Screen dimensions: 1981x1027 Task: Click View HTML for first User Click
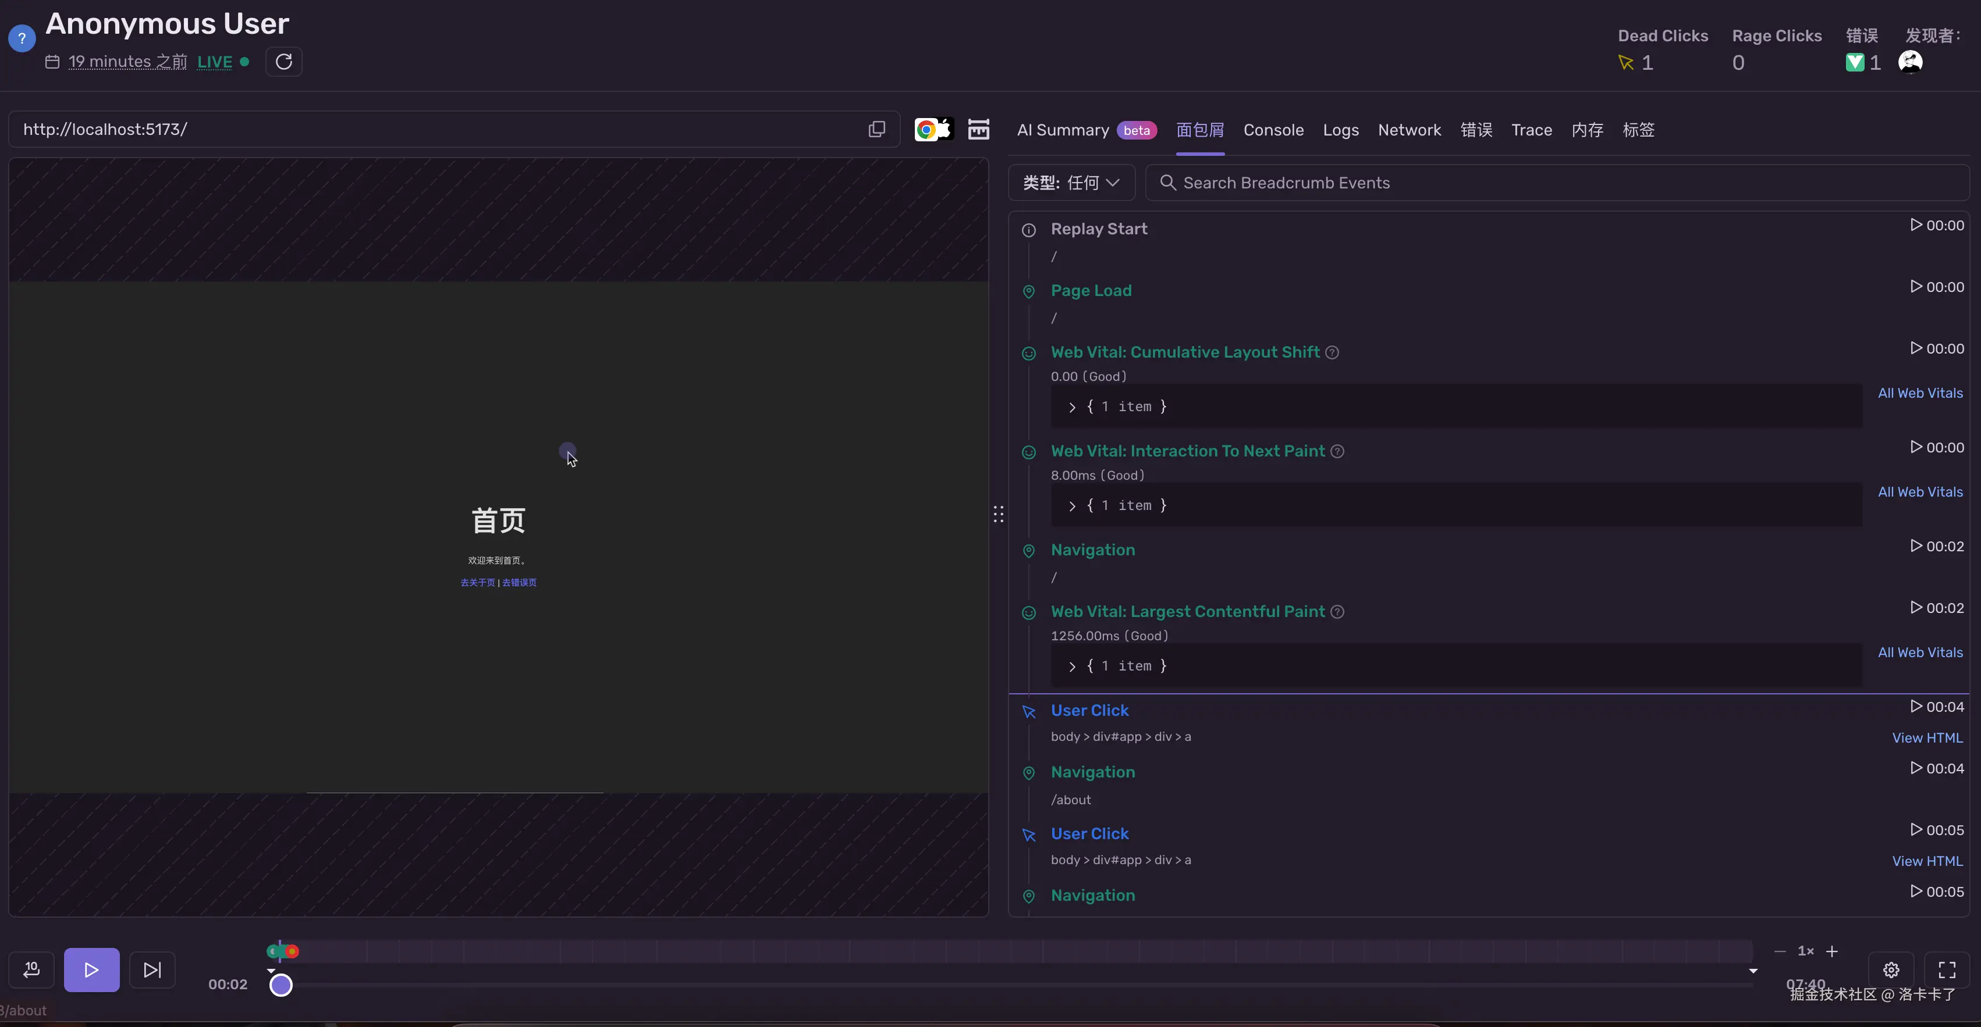(1926, 738)
